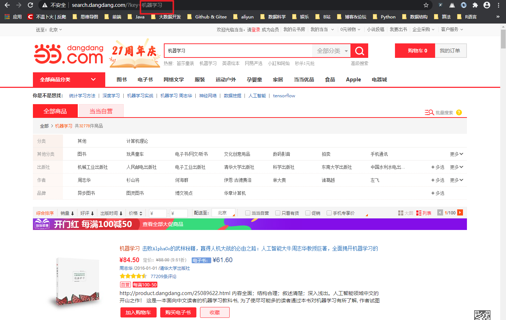
Task: Select the 当当自营 tab
Action: coord(101,111)
